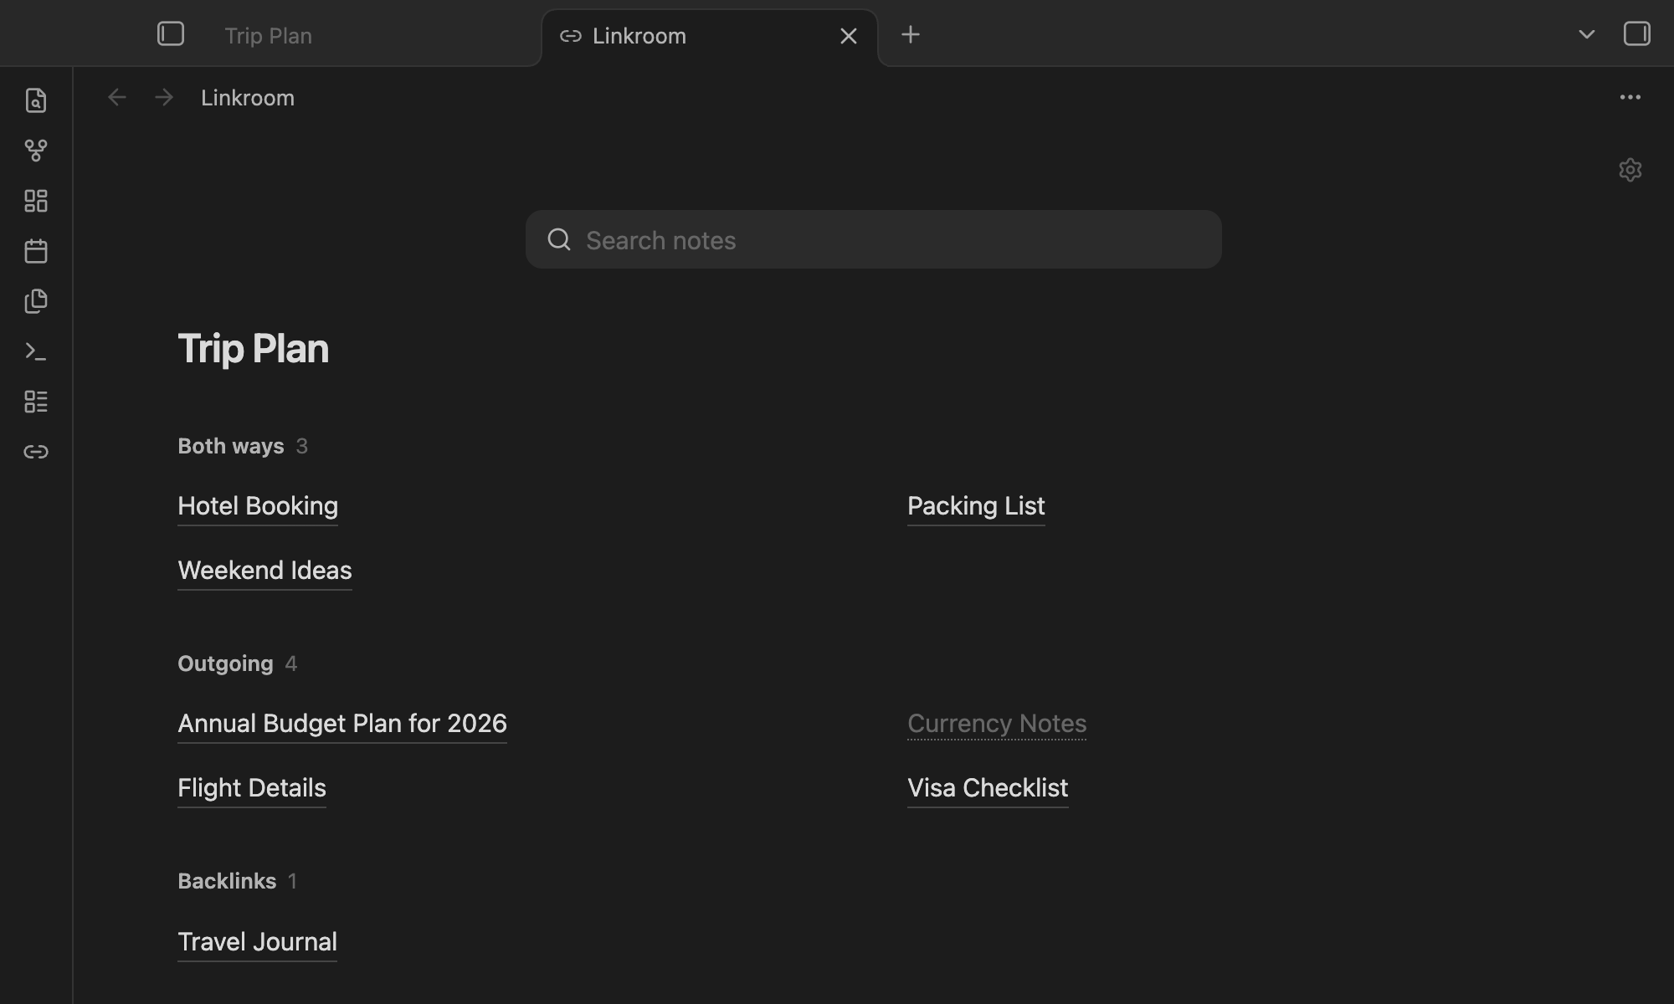Expand the tab list dropdown chevron
1674x1004 pixels.
point(1586,34)
